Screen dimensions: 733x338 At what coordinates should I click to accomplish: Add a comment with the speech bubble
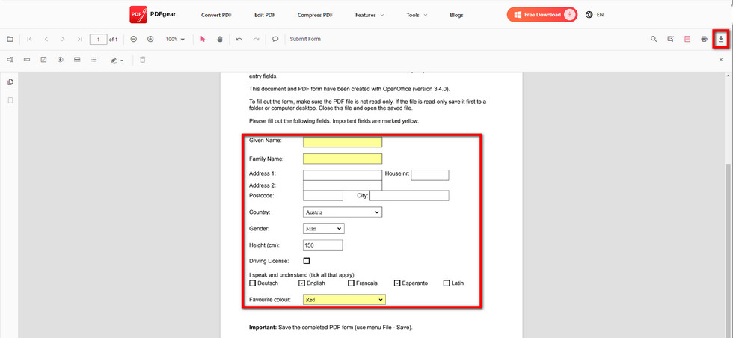[275, 40]
